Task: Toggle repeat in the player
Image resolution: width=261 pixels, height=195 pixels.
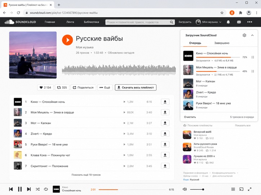Action: coord(46,189)
